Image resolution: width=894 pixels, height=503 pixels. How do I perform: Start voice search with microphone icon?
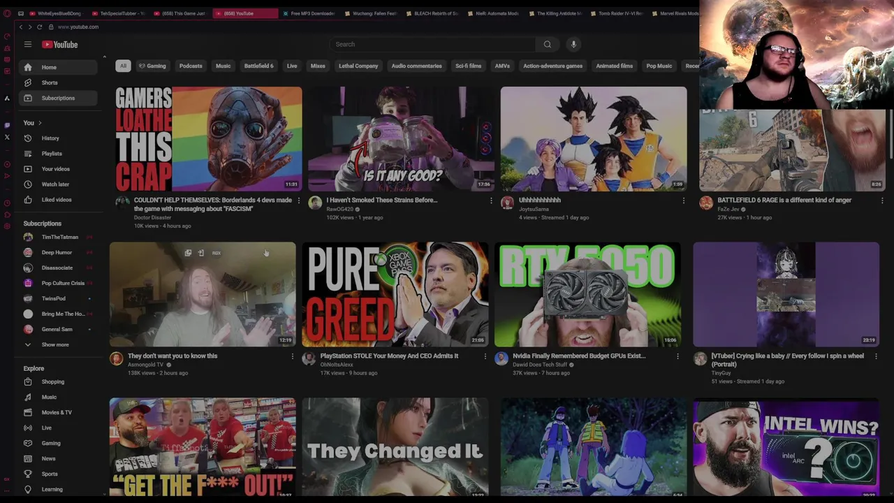point(573,44)
